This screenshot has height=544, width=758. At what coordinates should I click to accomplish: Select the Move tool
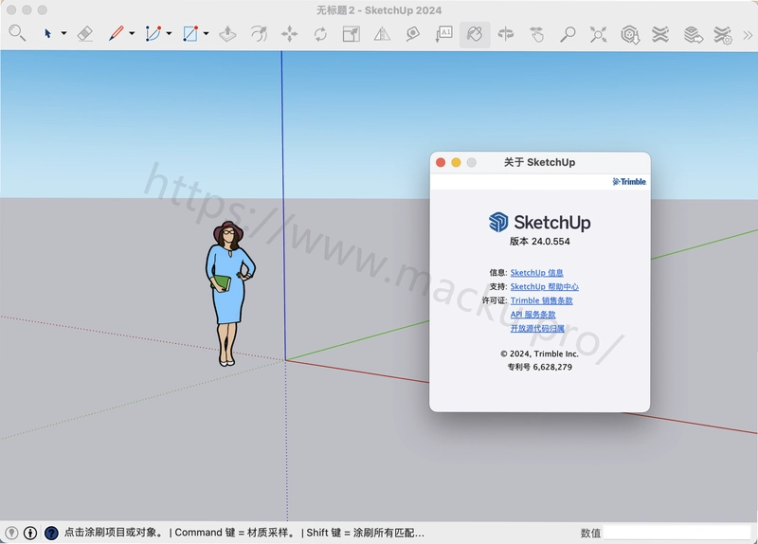[x=290, y=34]
